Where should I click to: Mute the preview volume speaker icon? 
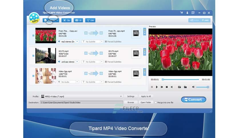coord(193,87)
